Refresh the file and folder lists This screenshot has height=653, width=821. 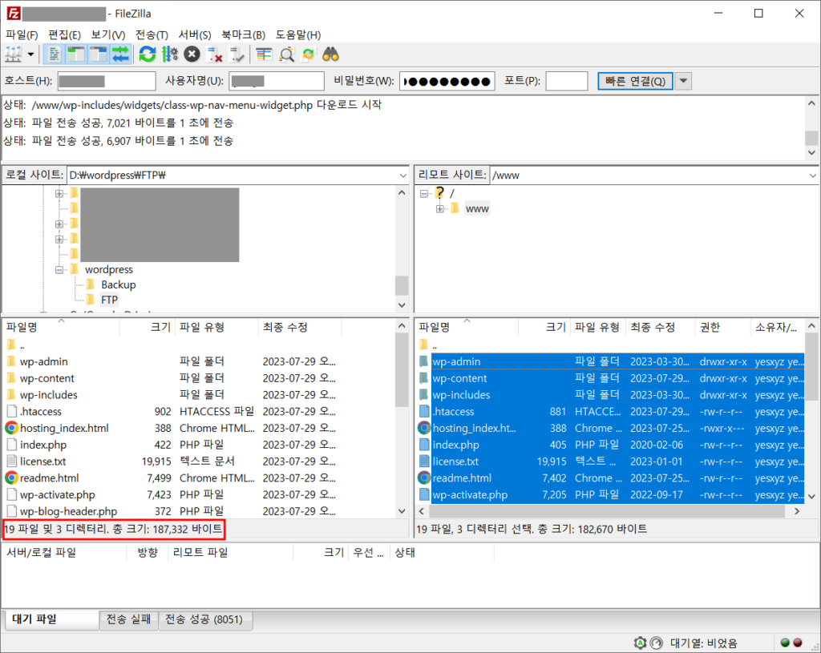(x=148, y=54)
